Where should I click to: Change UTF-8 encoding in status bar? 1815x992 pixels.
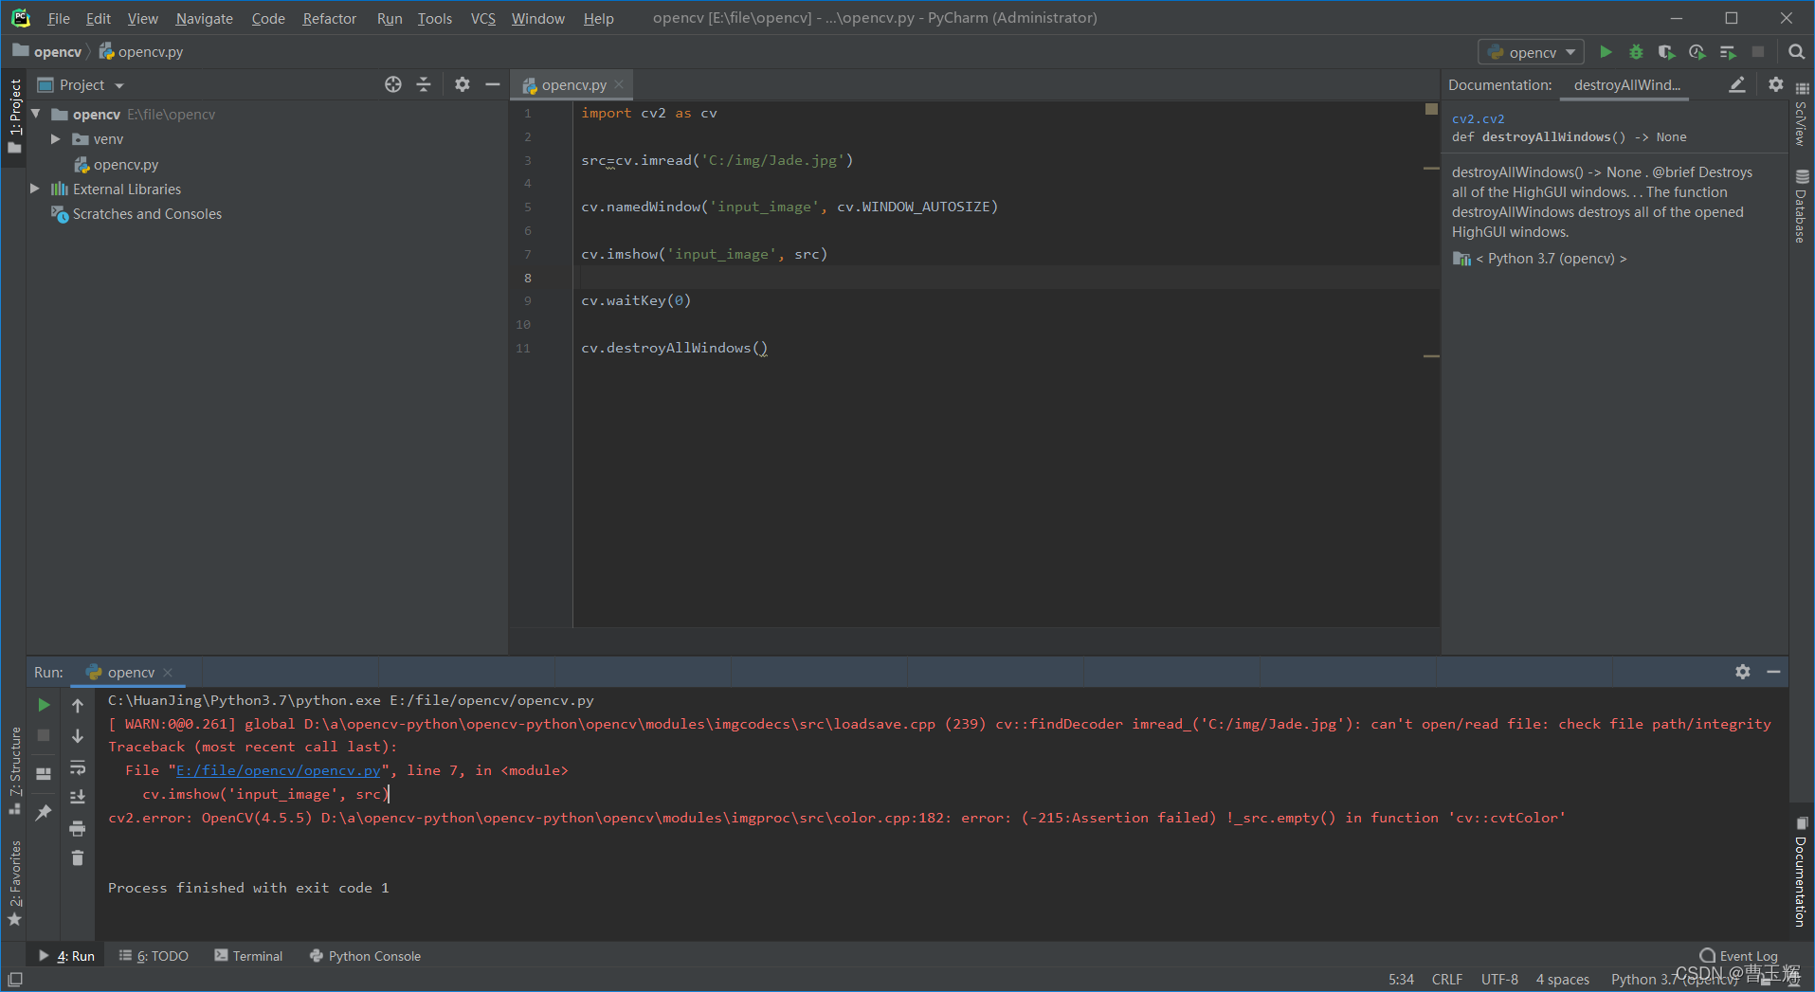1499,980
